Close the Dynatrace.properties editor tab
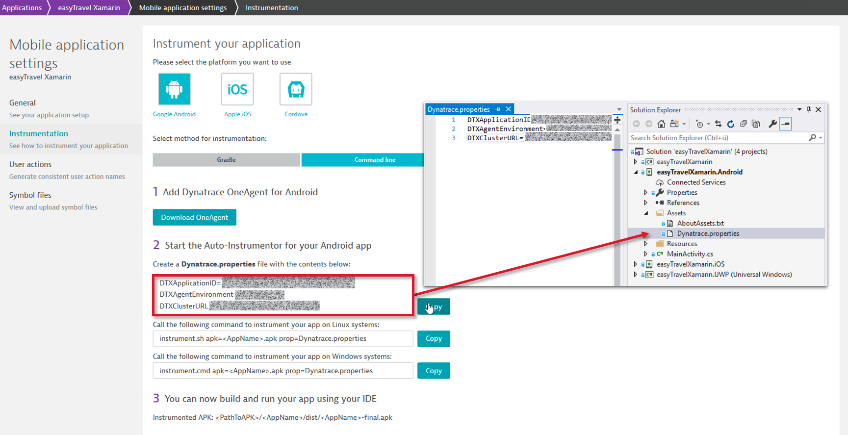The image size is (848, 435). click(509, 109)
